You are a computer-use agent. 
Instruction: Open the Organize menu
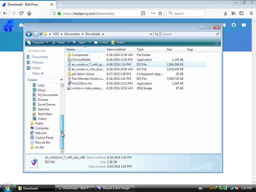tap(38, 42)
